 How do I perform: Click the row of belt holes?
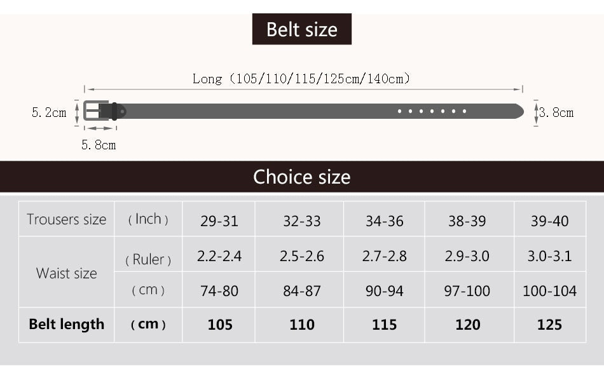(432, 112)
